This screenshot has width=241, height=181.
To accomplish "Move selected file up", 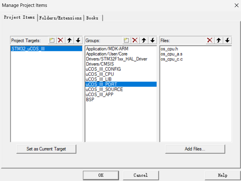I will pyautogui.click(x=218, y=40).
